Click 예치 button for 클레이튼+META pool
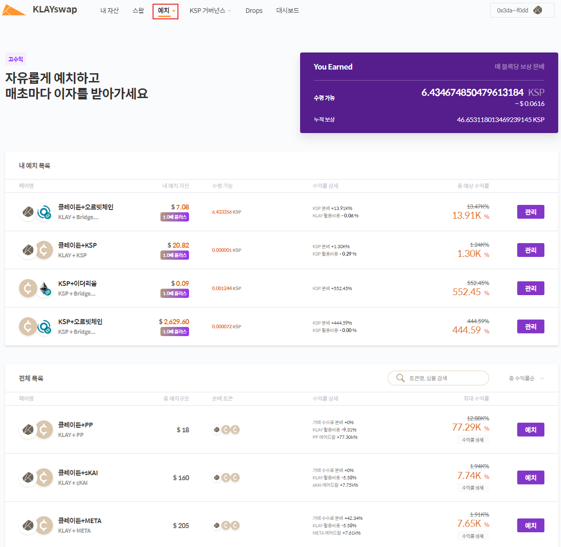This screenshot has width=561, height=547. click(531, 525)
